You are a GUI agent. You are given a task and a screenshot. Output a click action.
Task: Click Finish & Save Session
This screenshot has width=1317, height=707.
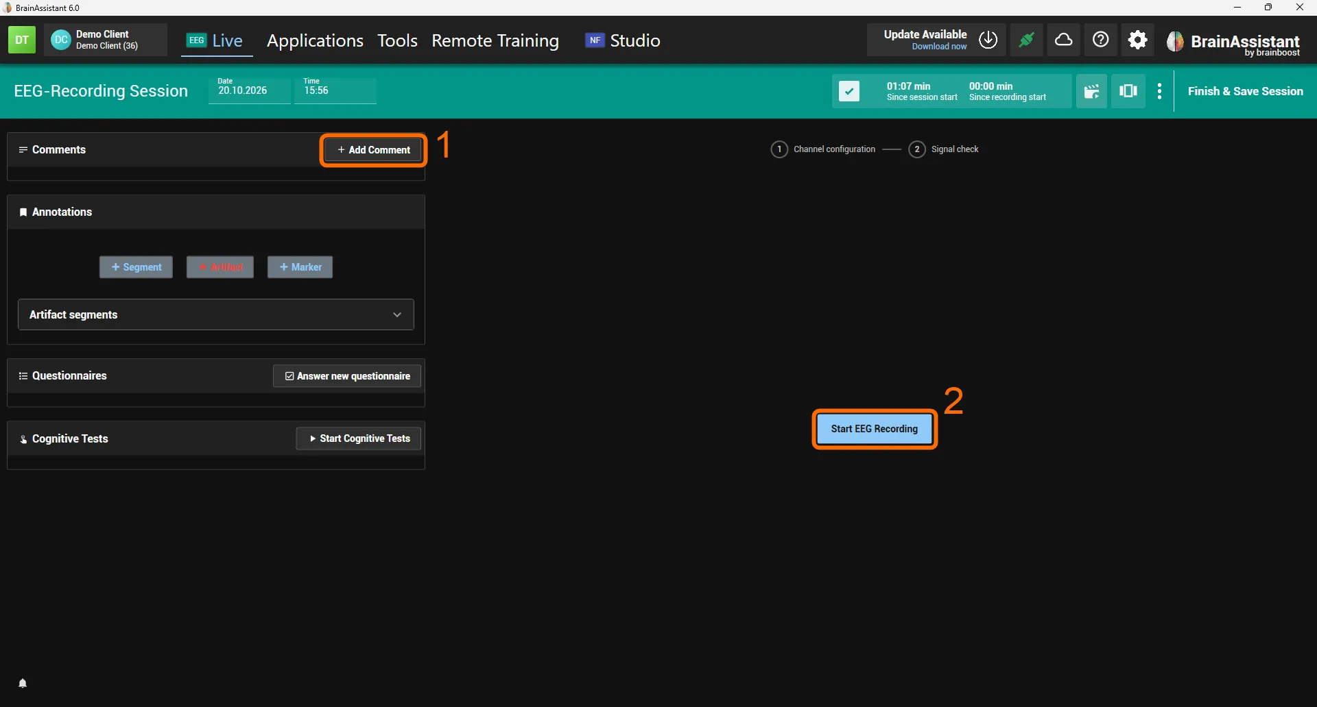pos(1246,91)
